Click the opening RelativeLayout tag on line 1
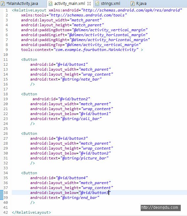This screenshot has height=216, width=187. tap(29, 10)
